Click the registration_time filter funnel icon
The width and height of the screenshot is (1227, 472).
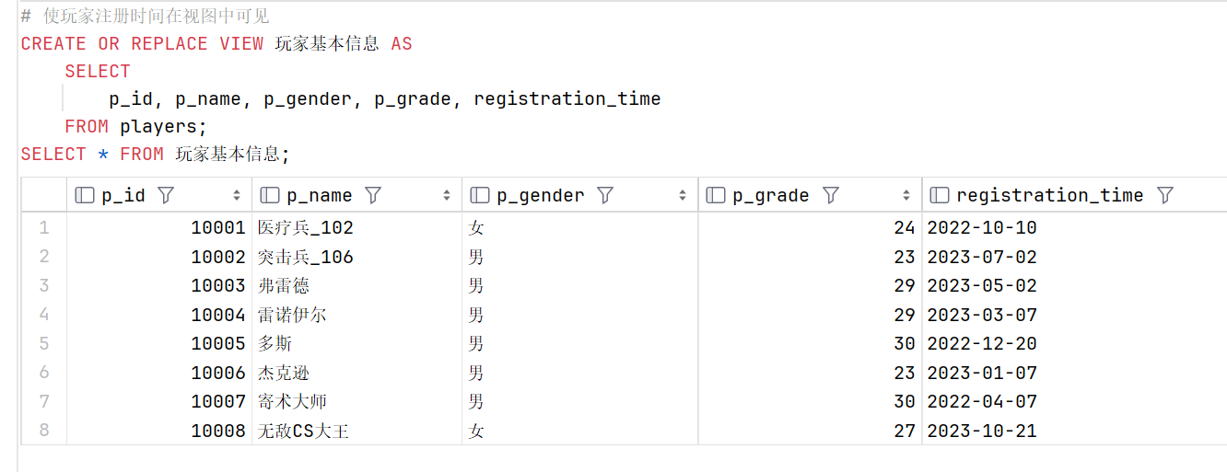(1164, 195)
